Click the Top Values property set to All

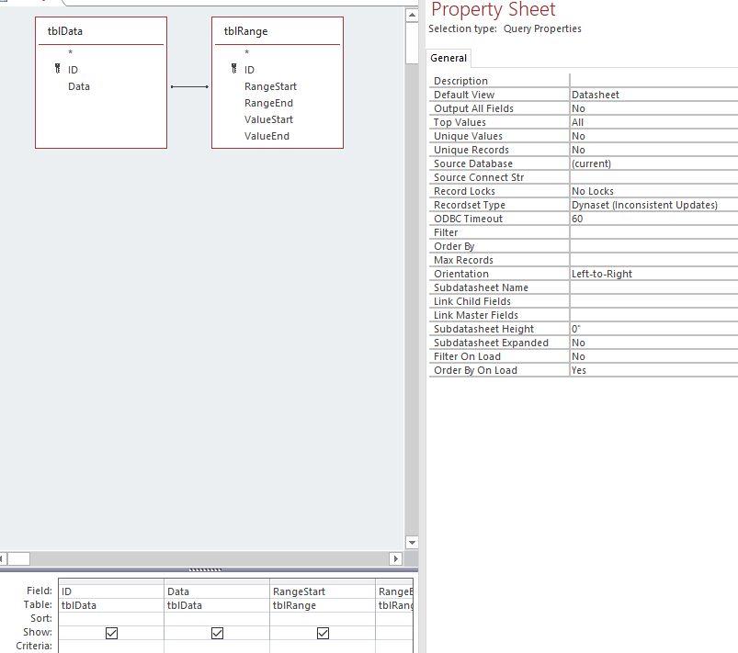[653, 122]
